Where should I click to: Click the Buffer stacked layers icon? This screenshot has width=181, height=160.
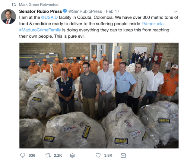click(x=72, y=155)
